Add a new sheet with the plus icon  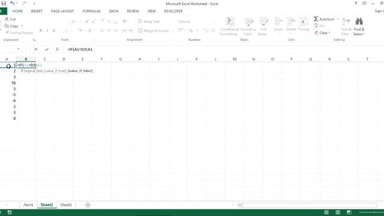[88, 205]
